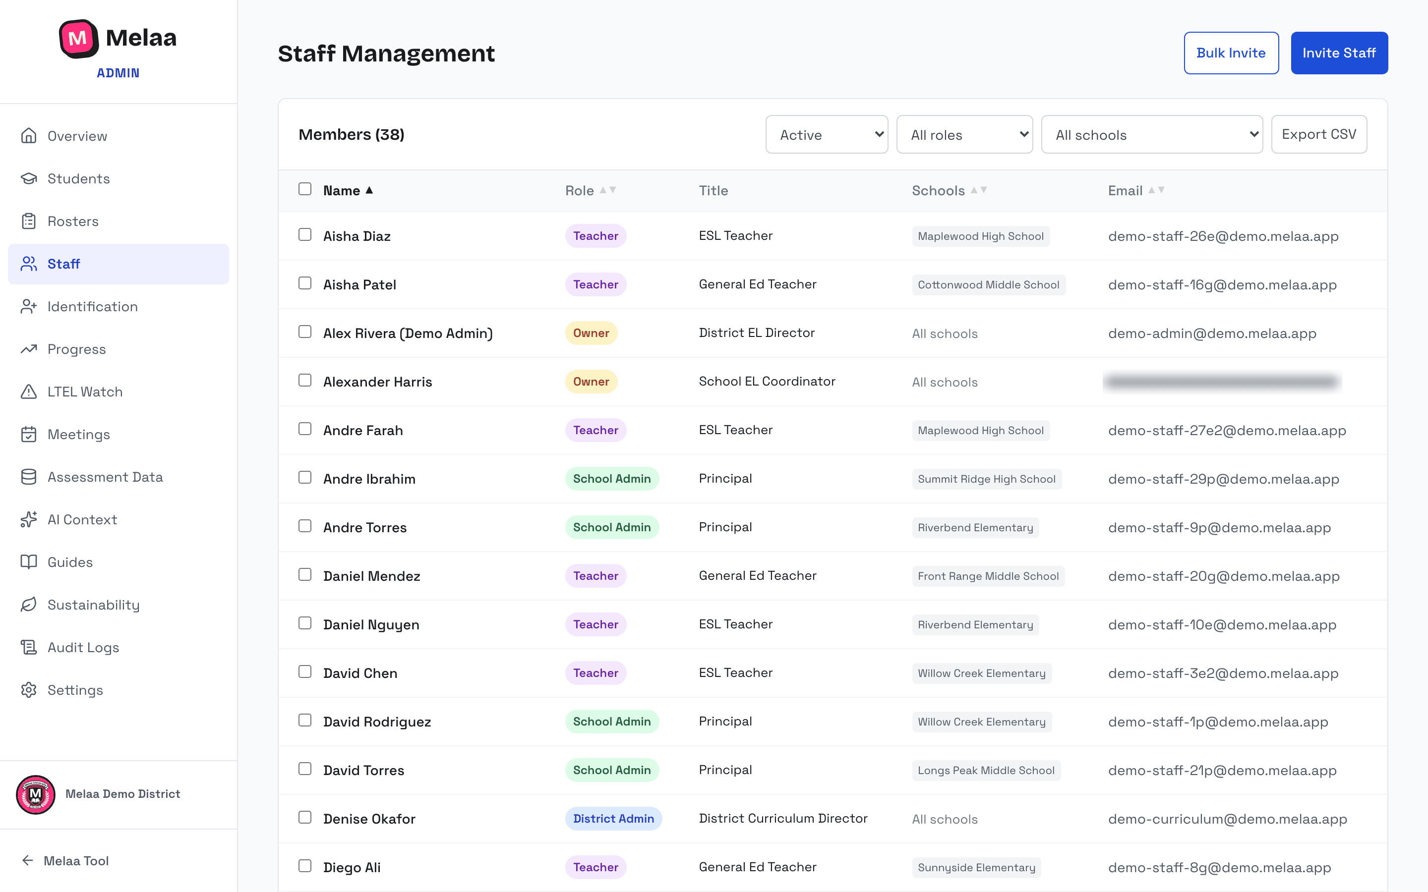Check the box for Aisha Diaz
Image resolution: width=1428 pixels, height=892 pixels.
304,234
